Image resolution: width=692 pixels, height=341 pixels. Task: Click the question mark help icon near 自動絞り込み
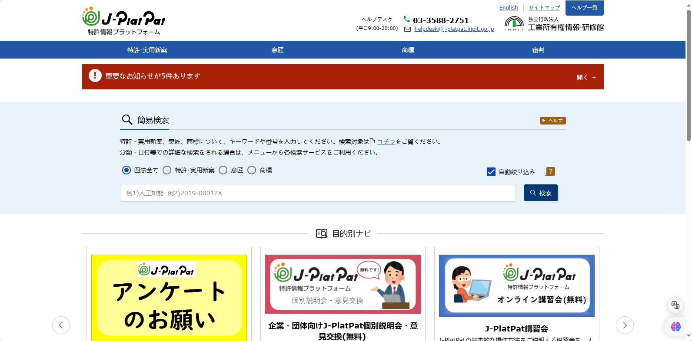click(550, 171)
